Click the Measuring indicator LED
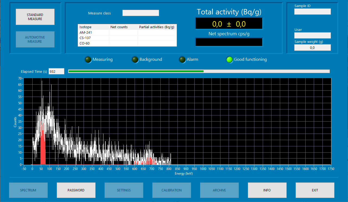The height and width of the screenshot is (202, 348). [88, 60]
